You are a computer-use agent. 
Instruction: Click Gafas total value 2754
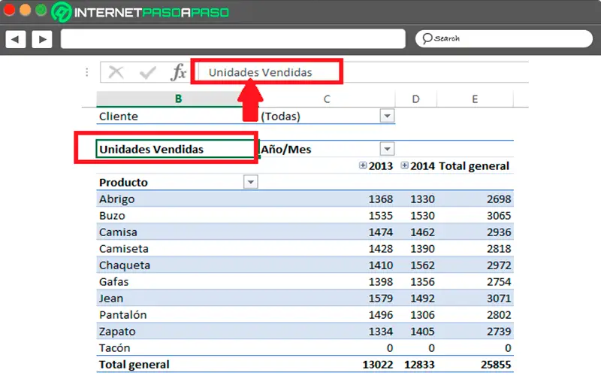[x=499, y=281]
